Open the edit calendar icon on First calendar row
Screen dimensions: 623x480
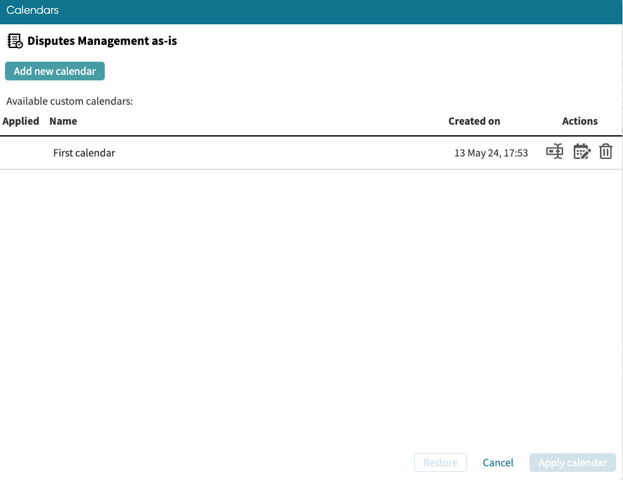[582, 151]
